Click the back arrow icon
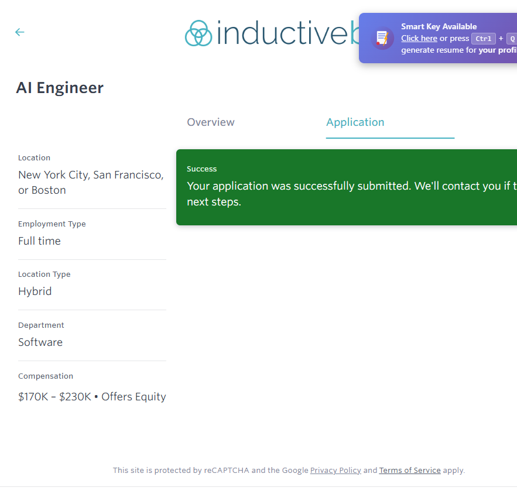 tap(20, 32)
